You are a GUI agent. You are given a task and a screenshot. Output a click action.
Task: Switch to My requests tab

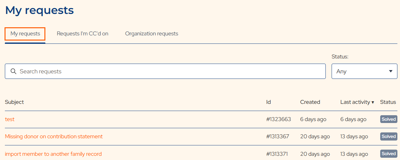[x=25, y=34]
